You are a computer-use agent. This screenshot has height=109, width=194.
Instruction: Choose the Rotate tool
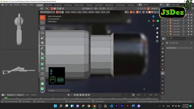[x=42, y=33]
